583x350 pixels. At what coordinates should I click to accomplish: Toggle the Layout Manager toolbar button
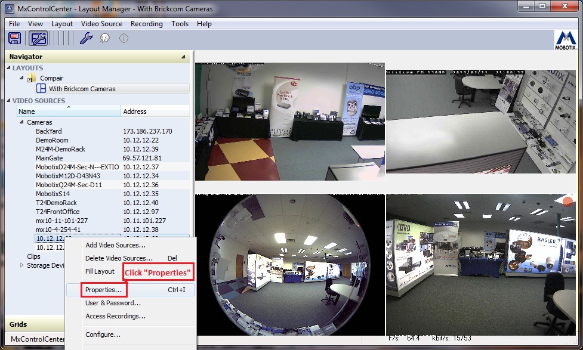39,38
